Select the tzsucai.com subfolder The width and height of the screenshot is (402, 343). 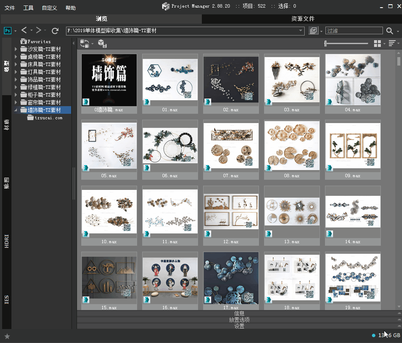click(x=48, y=118)
